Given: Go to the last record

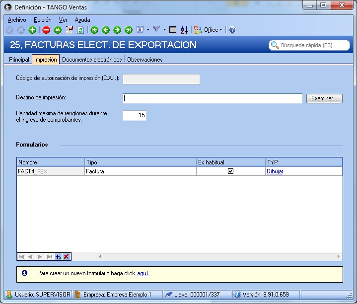Looking at the screenshot, I should (129, 30).
